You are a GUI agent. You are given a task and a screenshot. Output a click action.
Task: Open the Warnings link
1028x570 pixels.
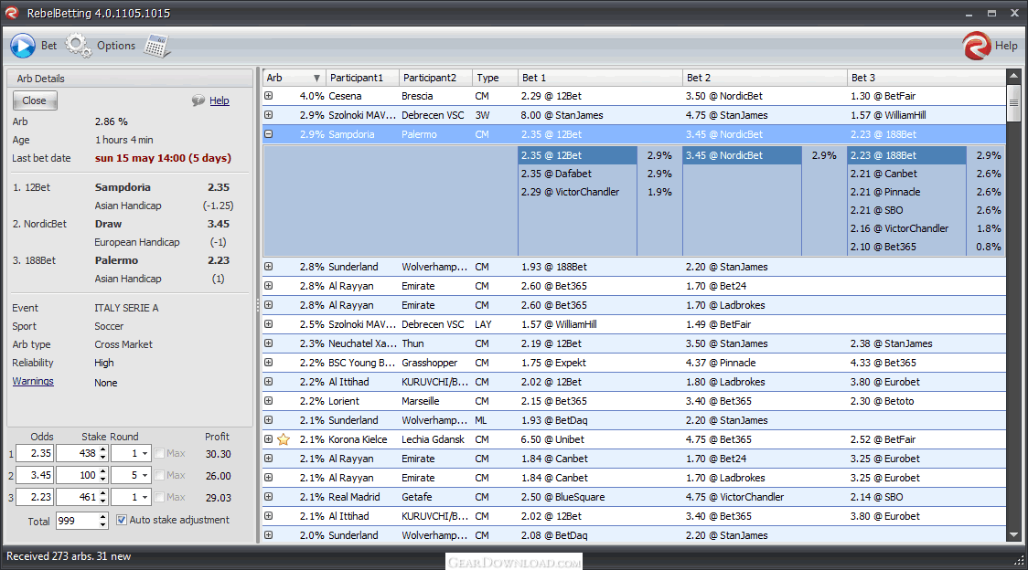coord(33,381)
